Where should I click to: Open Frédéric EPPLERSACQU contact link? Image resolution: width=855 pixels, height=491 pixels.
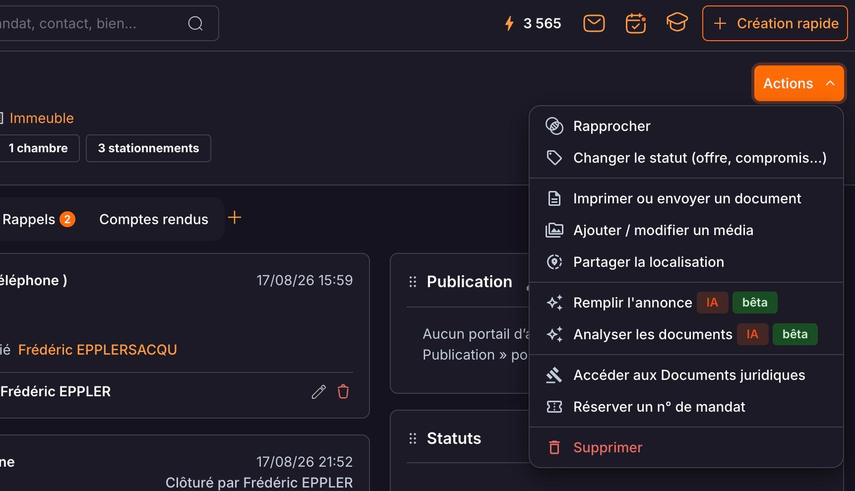97,350
